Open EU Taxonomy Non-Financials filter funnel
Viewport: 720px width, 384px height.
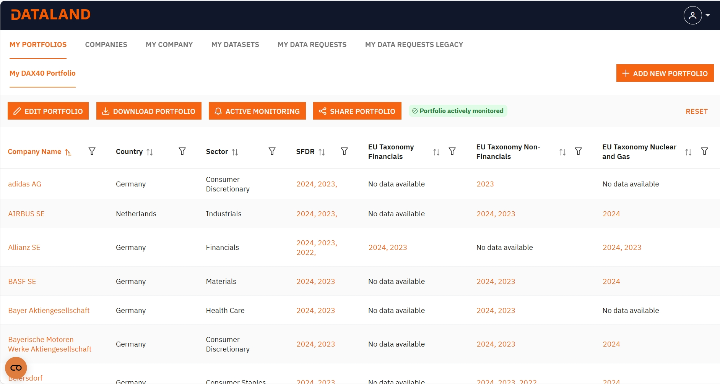[x=578, y=151]
